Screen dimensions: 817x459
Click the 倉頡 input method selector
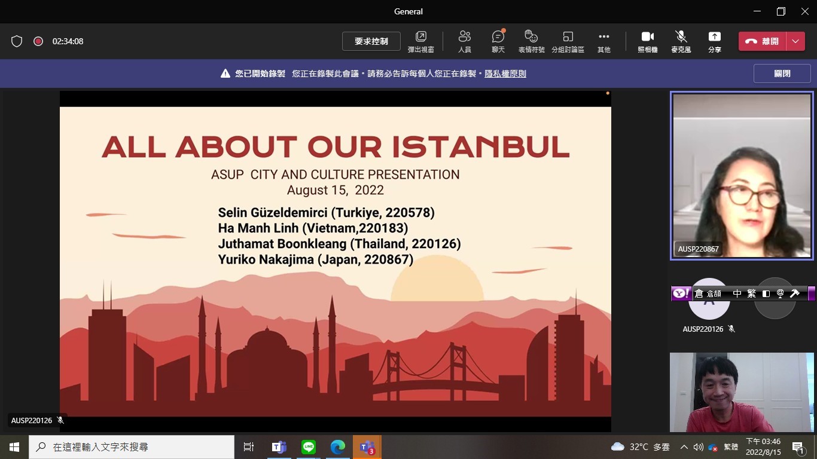pos(707,293)
